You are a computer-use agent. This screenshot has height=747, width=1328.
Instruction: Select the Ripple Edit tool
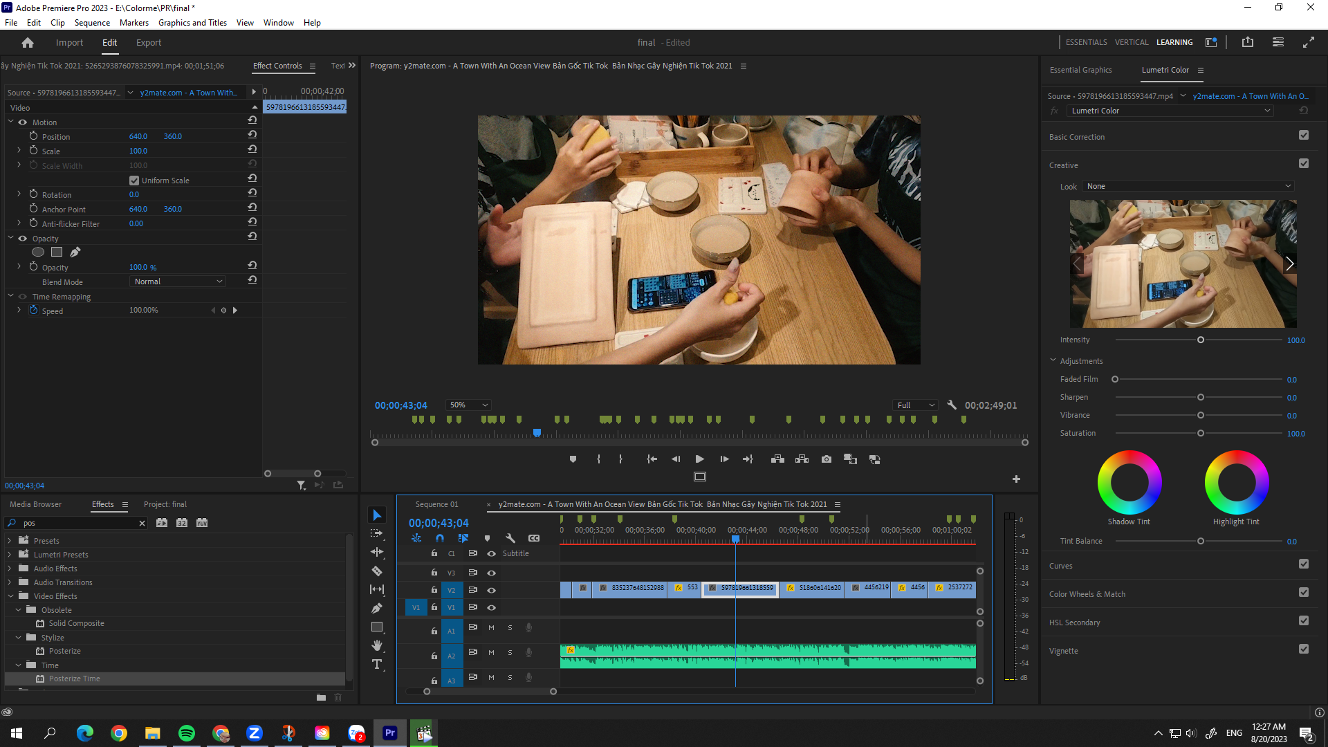click(x=377, y=552)
